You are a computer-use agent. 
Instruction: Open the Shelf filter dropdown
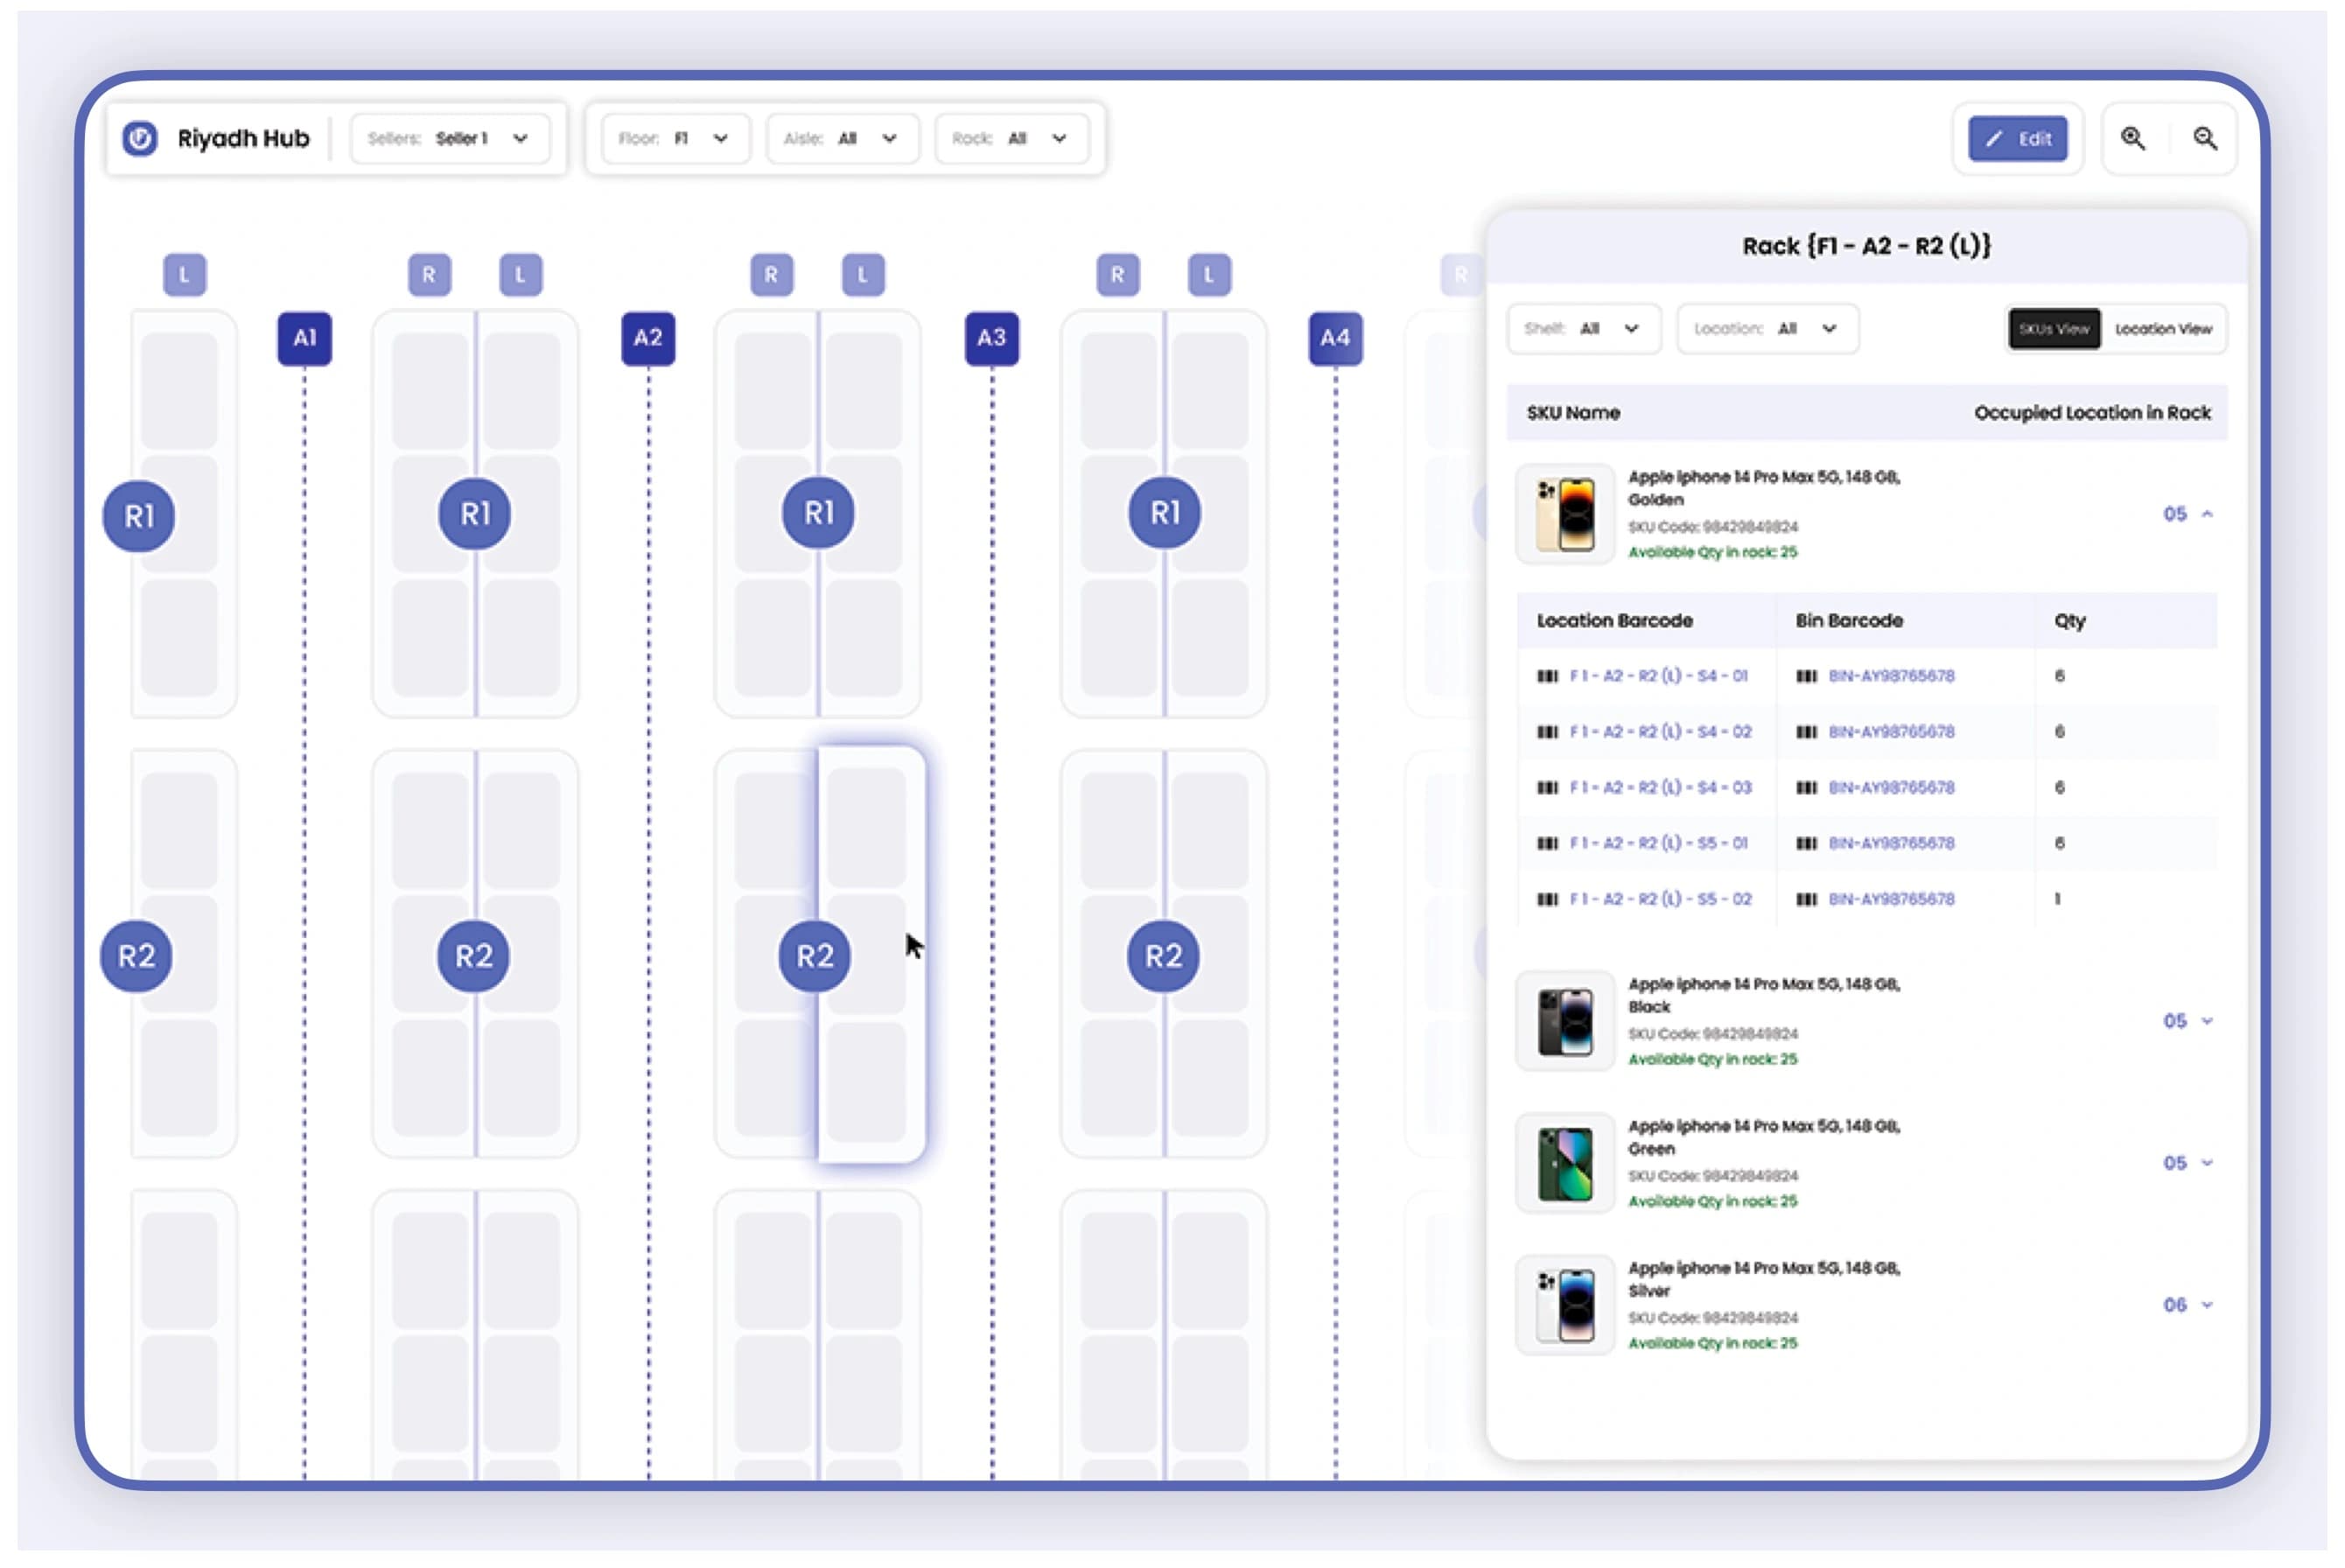[1583, 329]
